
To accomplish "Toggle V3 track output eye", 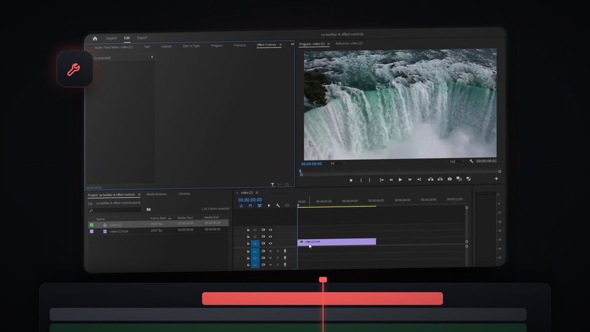I will [270, 229].
